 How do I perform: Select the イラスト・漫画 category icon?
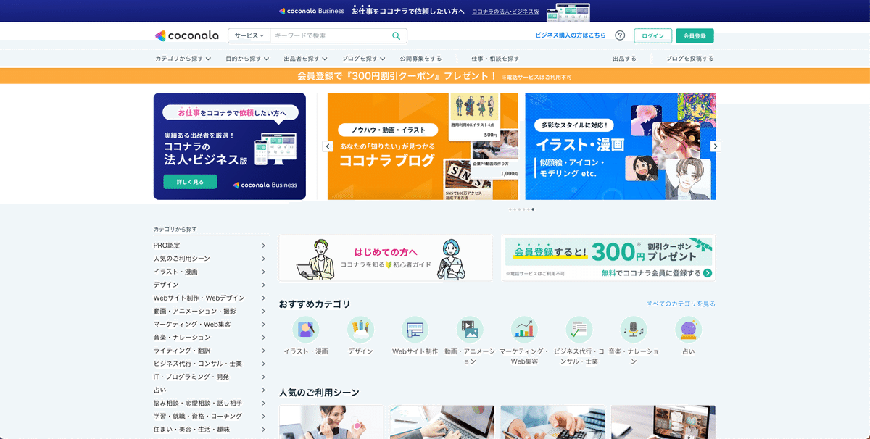pyautogui.click(x=306, y=330)
